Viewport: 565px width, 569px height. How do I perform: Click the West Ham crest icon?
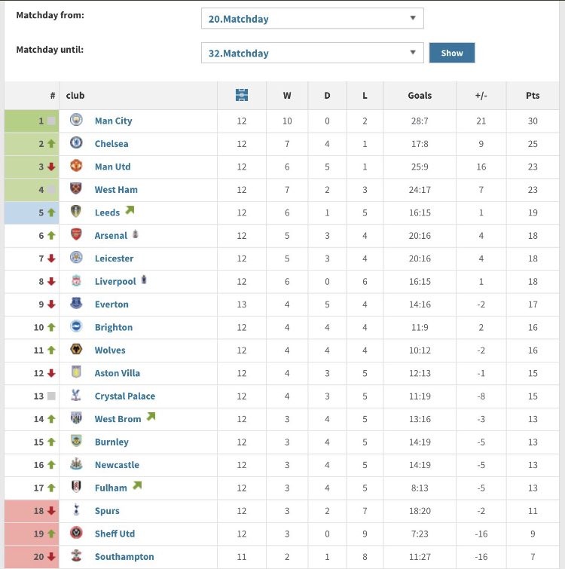click(76, 189)
